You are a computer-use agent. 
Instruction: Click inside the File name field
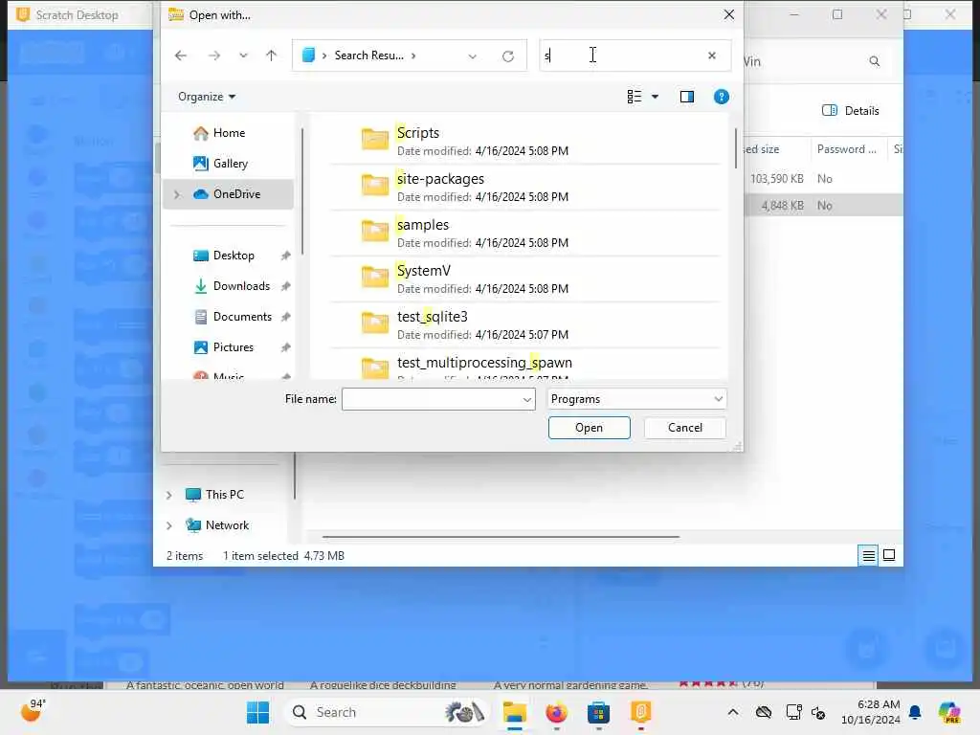click(x=432, y=399)
